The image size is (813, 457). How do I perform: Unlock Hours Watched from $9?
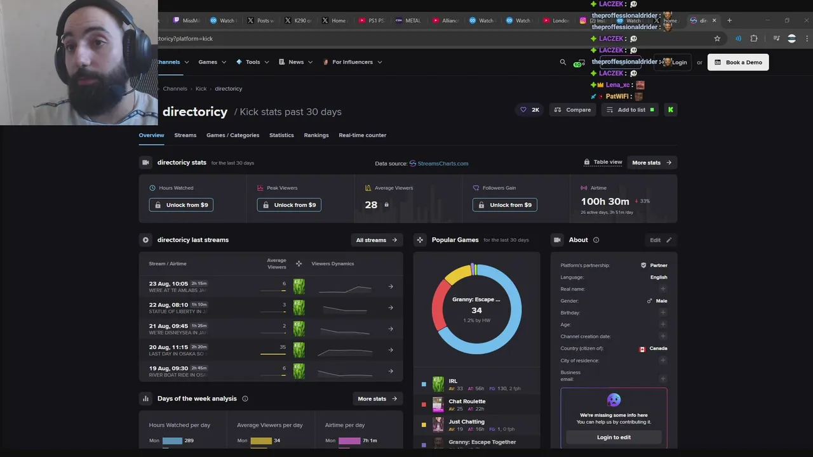181,205
